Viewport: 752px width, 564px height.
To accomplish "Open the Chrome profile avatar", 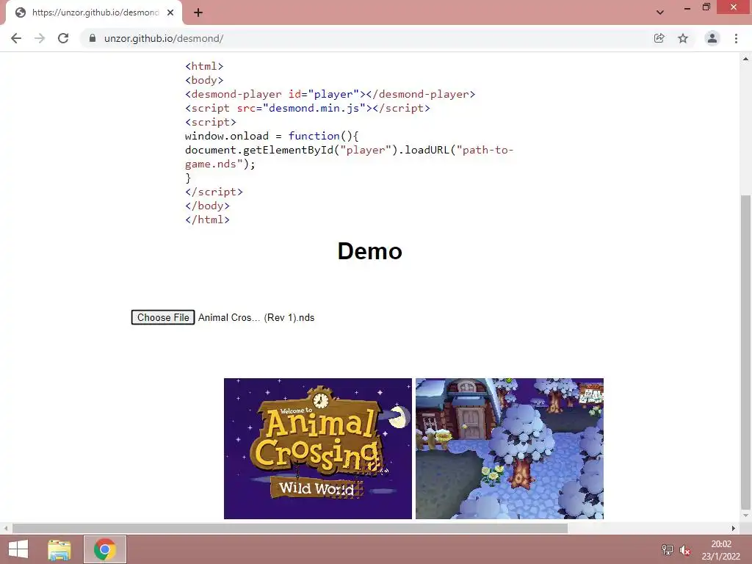I will (x=712, y=38).
